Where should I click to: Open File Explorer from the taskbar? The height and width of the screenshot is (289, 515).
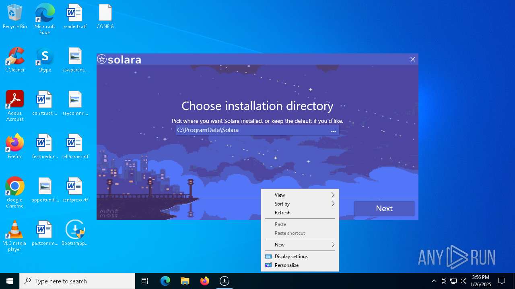[185, 281]
